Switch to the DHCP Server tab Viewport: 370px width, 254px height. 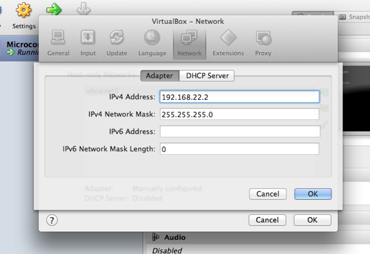click(x=207, y=76)
